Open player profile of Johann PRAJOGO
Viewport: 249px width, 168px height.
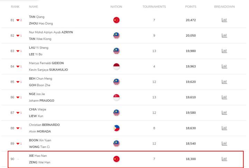[x=41, y=100]
